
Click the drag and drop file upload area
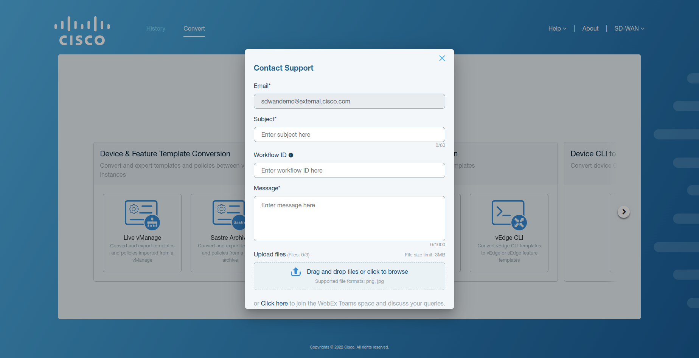click(x=349, y=276)
